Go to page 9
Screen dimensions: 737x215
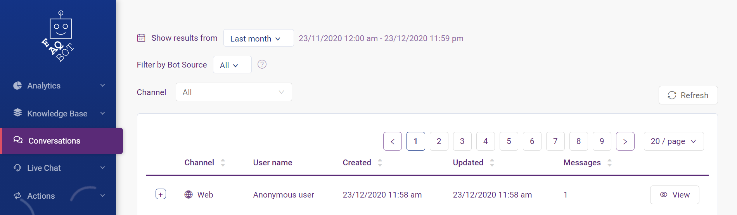coord(602,141)
